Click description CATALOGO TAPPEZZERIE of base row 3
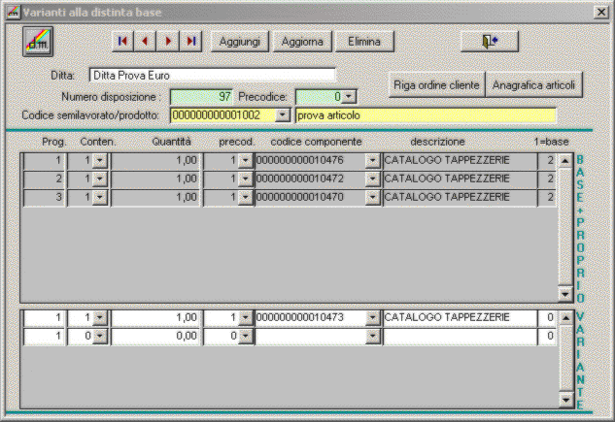Image resolution: width=615 pixels, height=422 pixels. [x=460, y=197]
